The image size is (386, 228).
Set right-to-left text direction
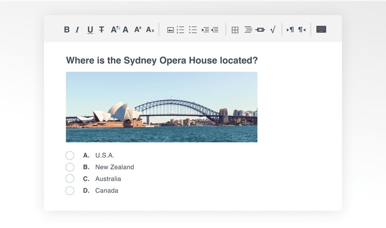[302, 30]
